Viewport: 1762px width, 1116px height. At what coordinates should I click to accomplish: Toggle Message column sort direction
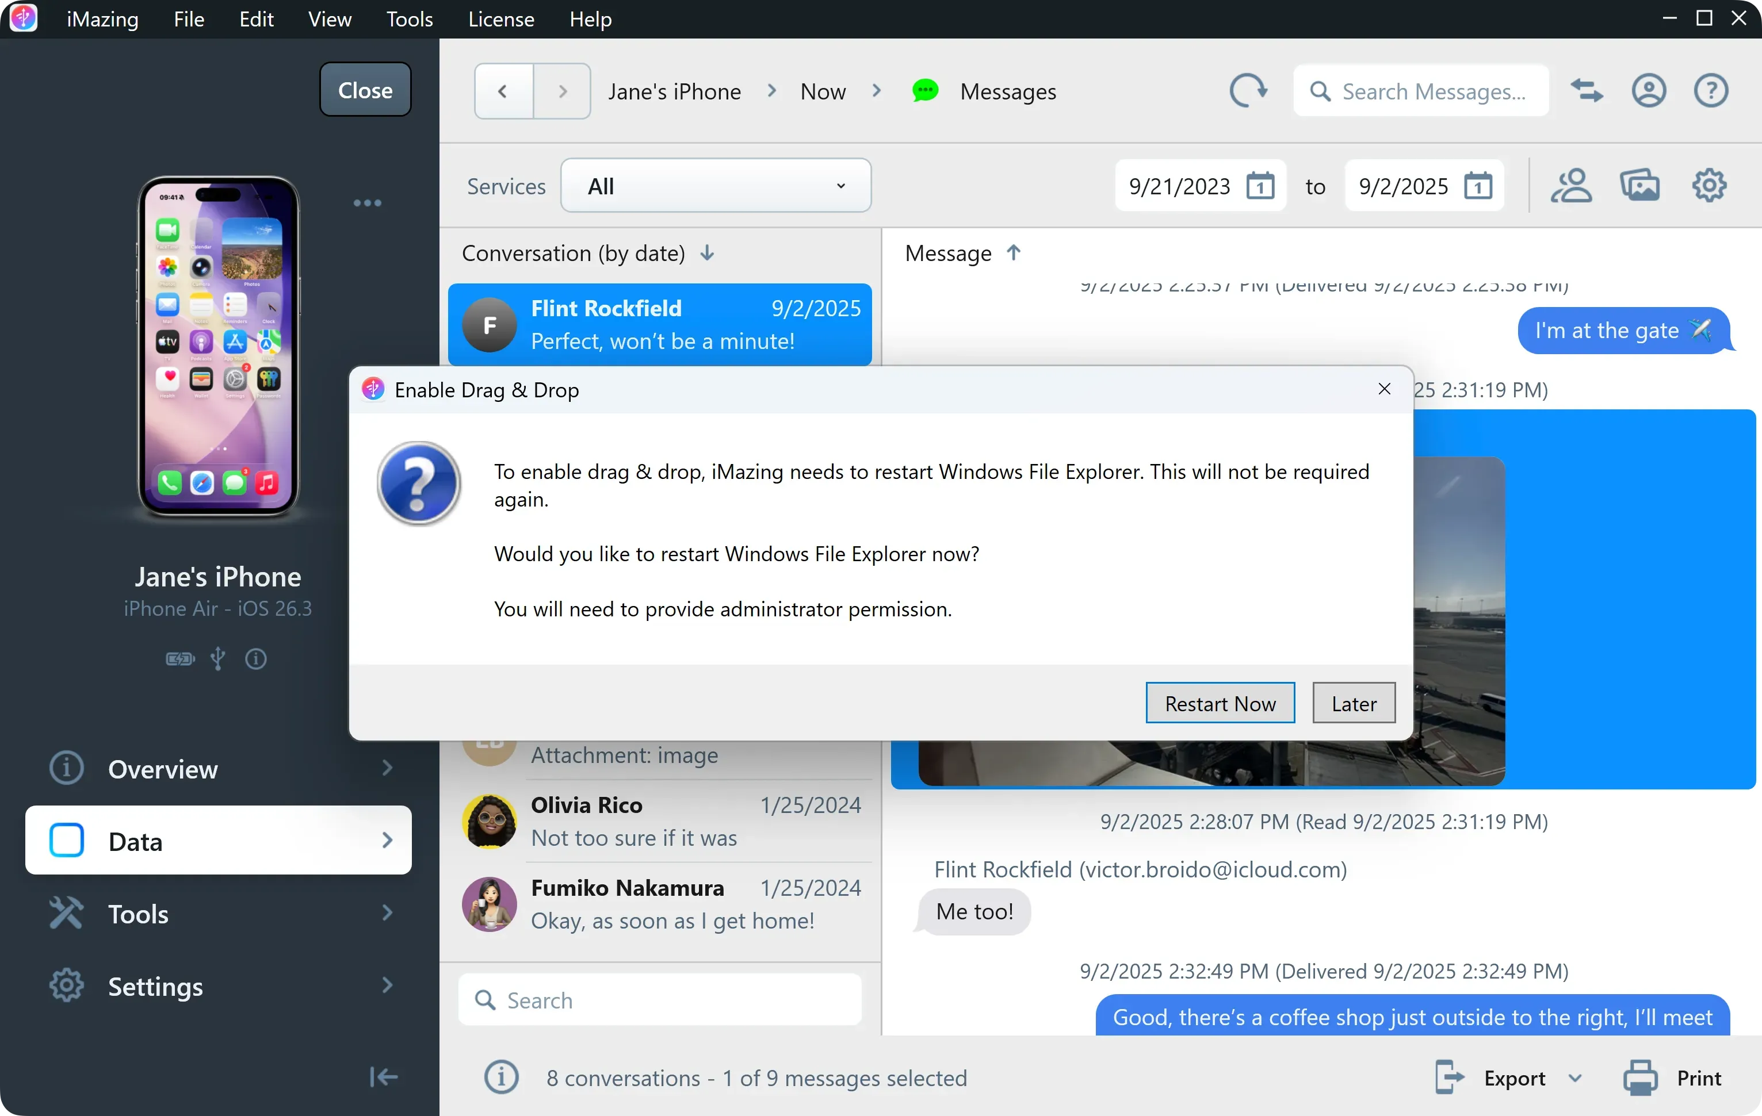1014,252
